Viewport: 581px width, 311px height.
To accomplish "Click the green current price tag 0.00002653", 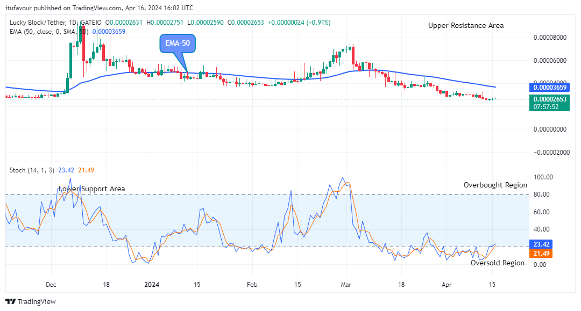I will (549, 99).
